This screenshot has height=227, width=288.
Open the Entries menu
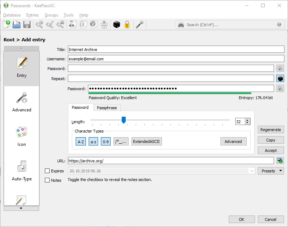tap(33, 15)
